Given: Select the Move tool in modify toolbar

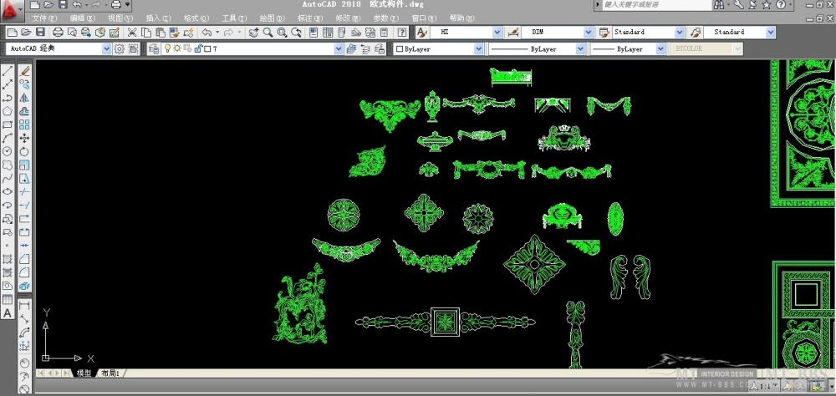Looking at the screenshot, I should 24,139.
